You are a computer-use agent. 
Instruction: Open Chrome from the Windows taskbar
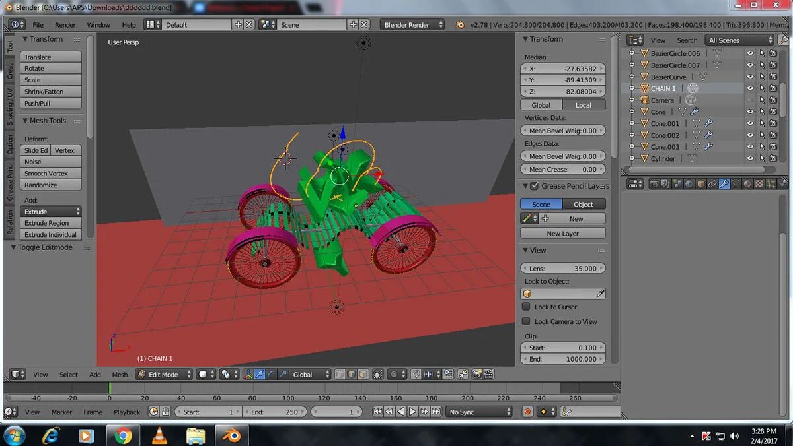123,435
